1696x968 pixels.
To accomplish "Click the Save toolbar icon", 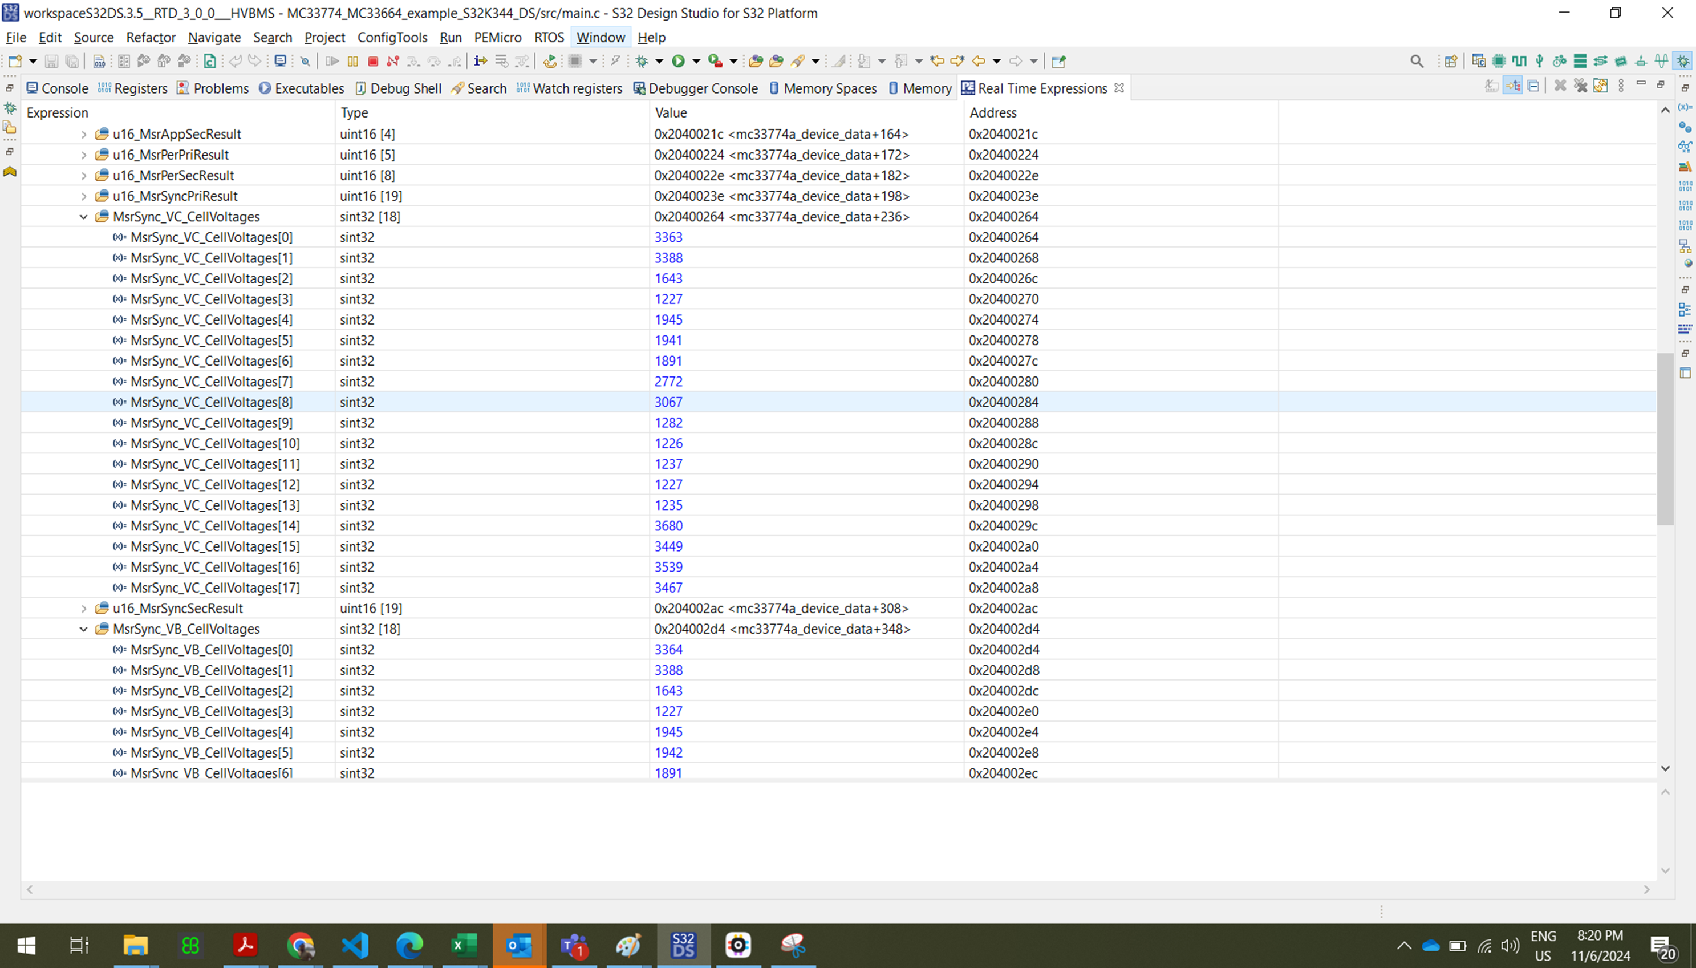I will pos(52,61).
